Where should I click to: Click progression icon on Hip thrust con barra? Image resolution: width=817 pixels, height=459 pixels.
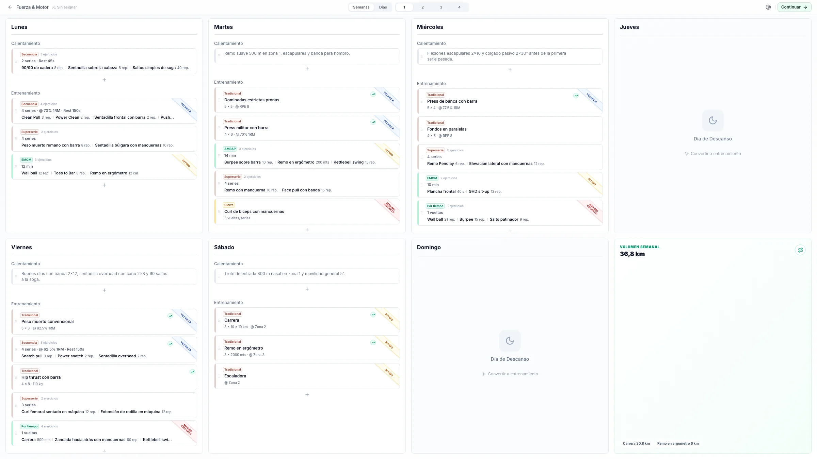coord(192,372)
